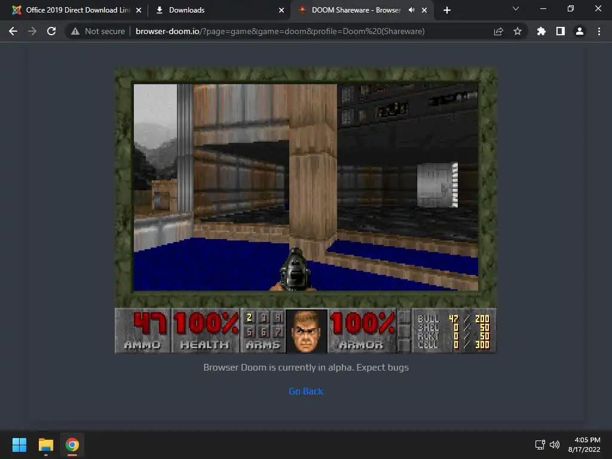Open File Explorer from the taskbar
Image resolution: width=612 pixels, height=459 pixels.
(x=45, y=445)
